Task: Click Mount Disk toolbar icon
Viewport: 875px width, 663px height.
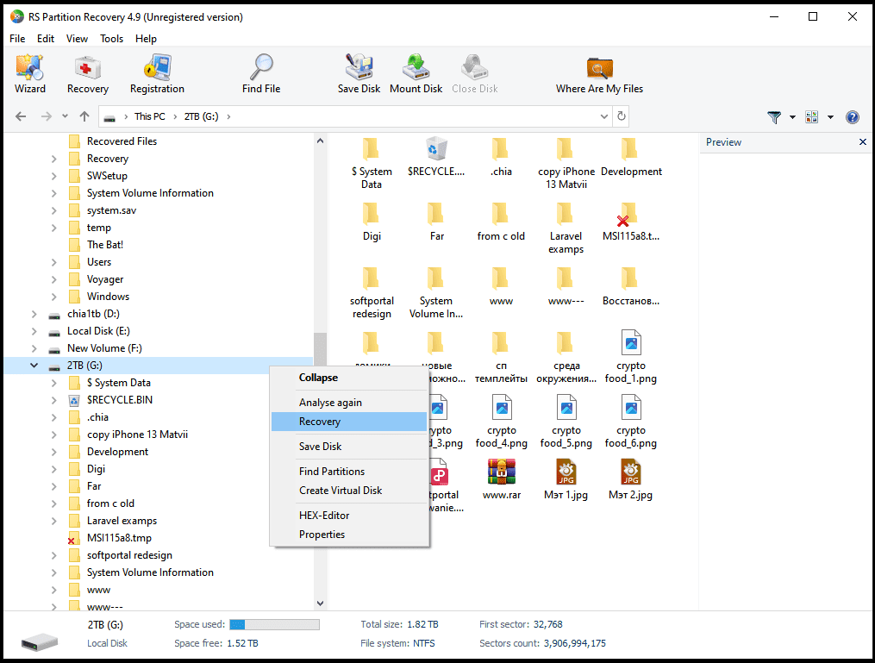Action: click(x=416, y=74)
